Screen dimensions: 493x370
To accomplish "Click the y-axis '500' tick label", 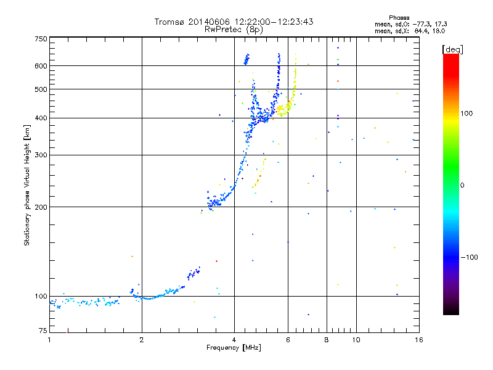I will tap(41, 89).
